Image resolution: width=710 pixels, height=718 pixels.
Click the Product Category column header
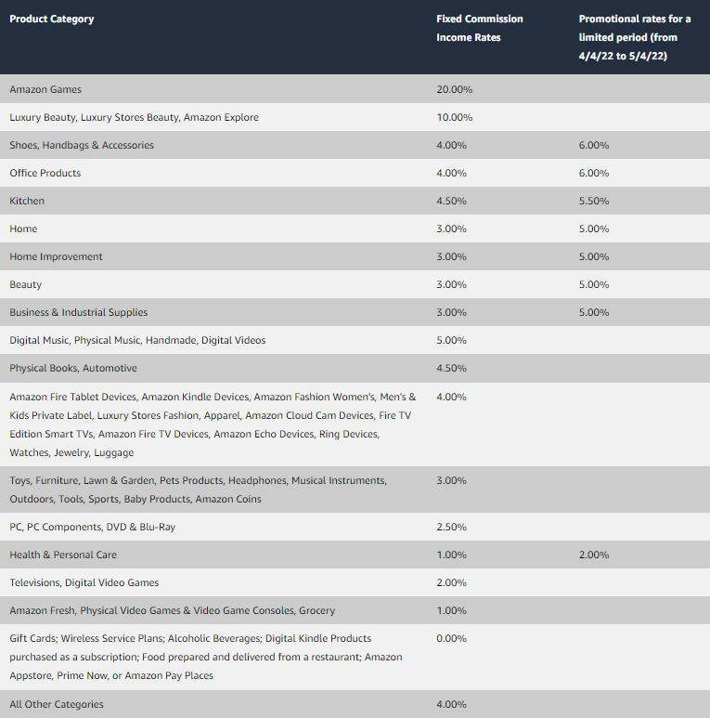click(52, 19)
